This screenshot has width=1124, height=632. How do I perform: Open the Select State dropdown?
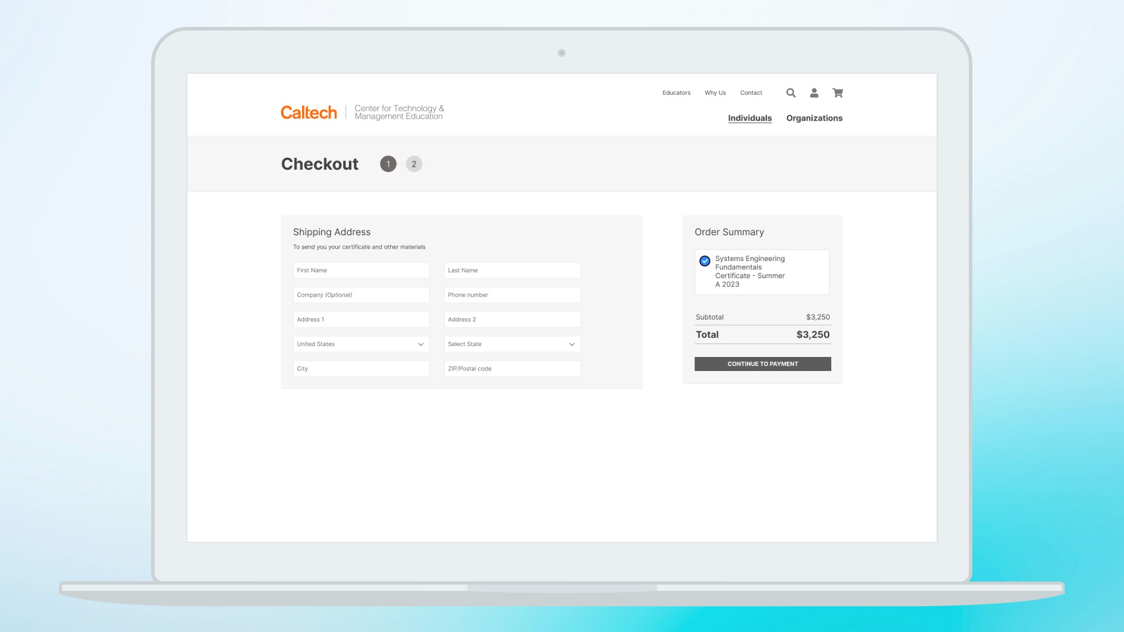click(x=512, y=344)
